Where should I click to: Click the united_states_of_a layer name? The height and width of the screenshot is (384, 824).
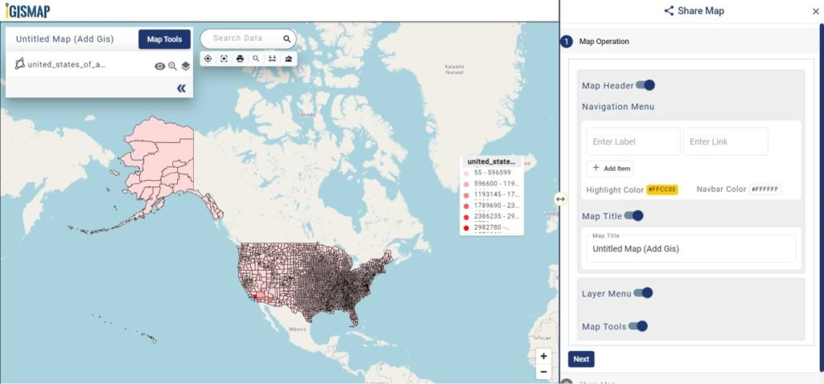(x=67, y=64)
